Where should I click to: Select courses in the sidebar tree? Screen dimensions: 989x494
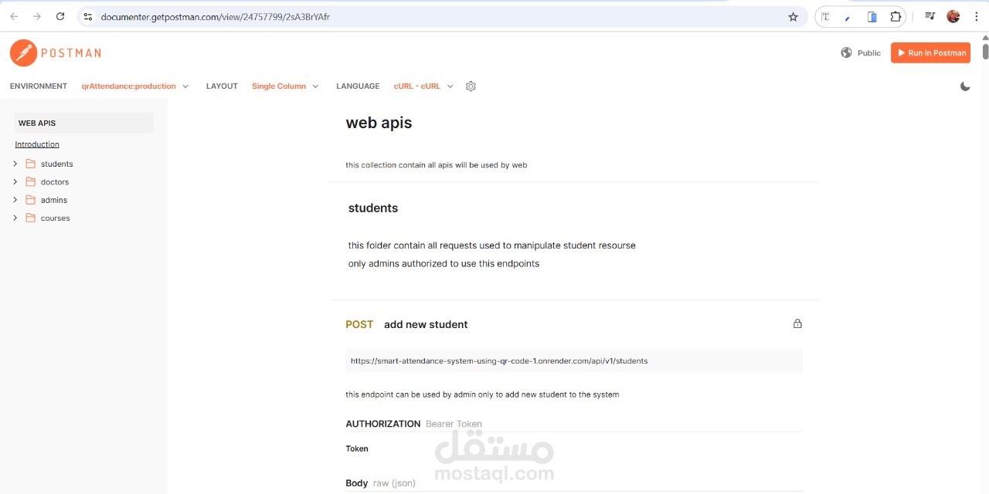(x=56, y=218)
